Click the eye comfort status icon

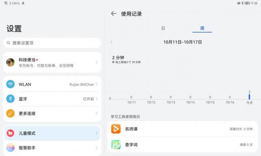point(238,3)
